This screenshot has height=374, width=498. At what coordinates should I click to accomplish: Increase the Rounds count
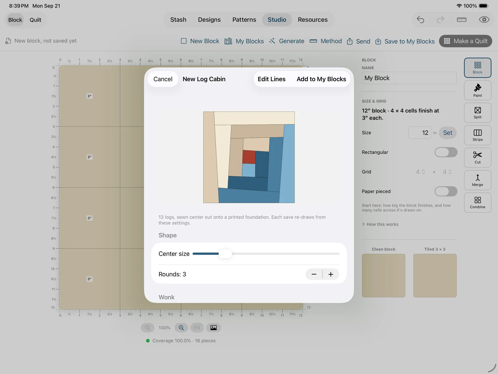331,274
